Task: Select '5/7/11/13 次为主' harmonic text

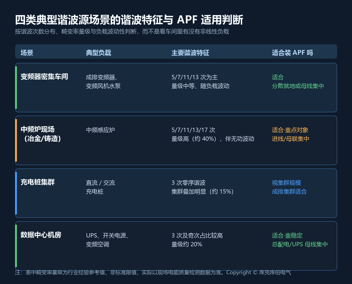Action: tap(195, 77)
